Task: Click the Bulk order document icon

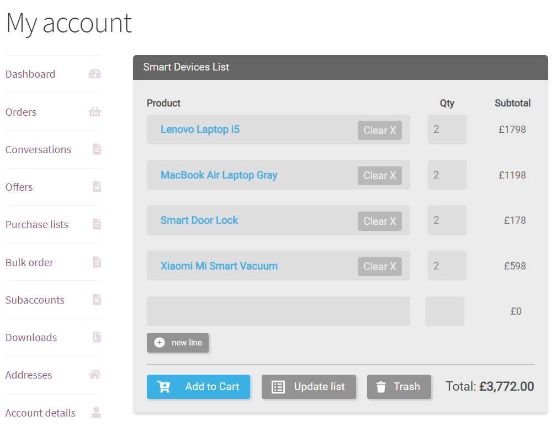Action: (97, 262)
